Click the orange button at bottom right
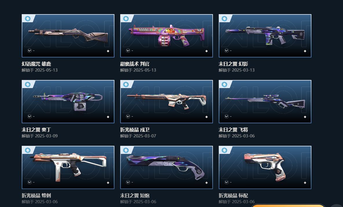The width and height of the screenshot is (343, 207). click(288, 206)
